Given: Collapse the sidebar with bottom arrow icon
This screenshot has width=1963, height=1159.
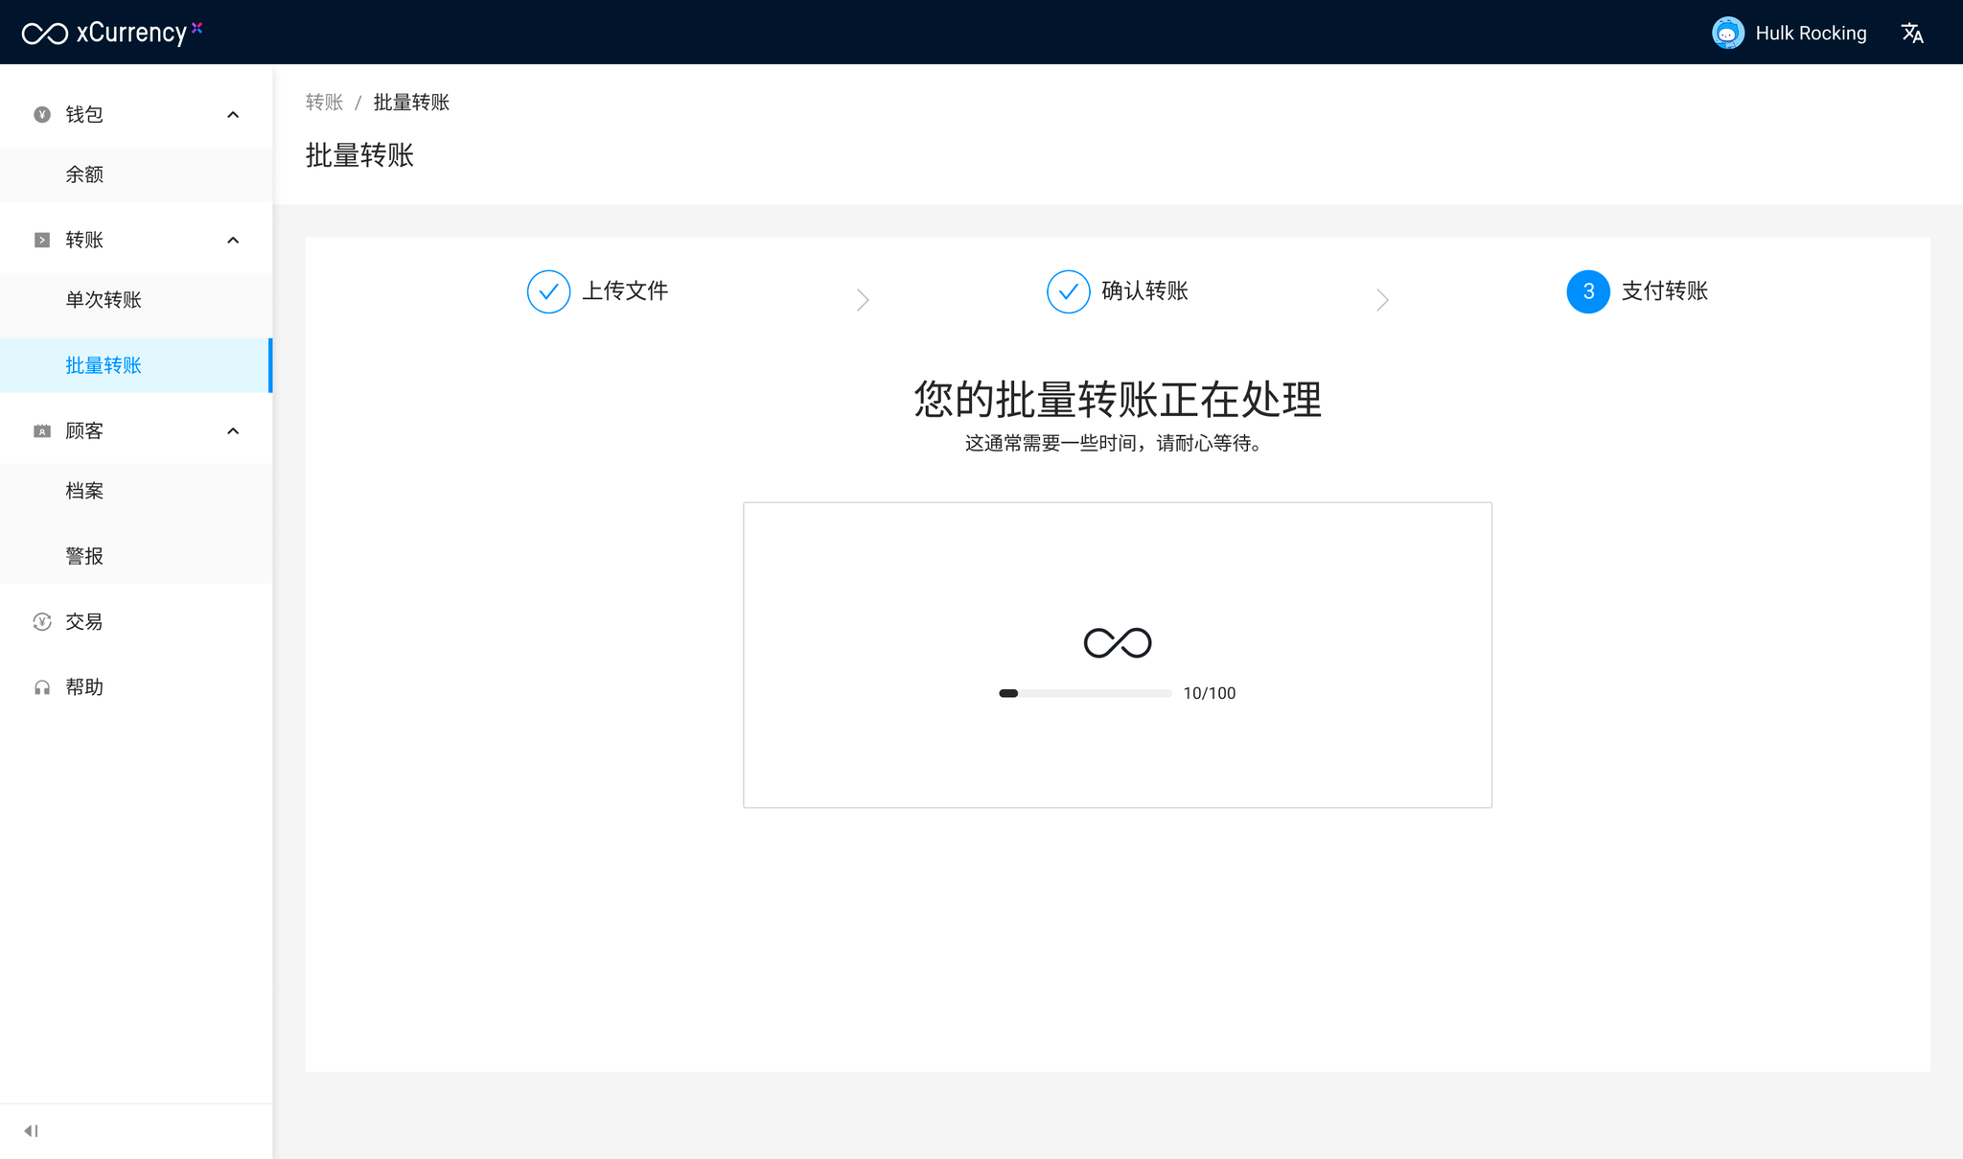Looking at the screenshot, I should 31,1131.
